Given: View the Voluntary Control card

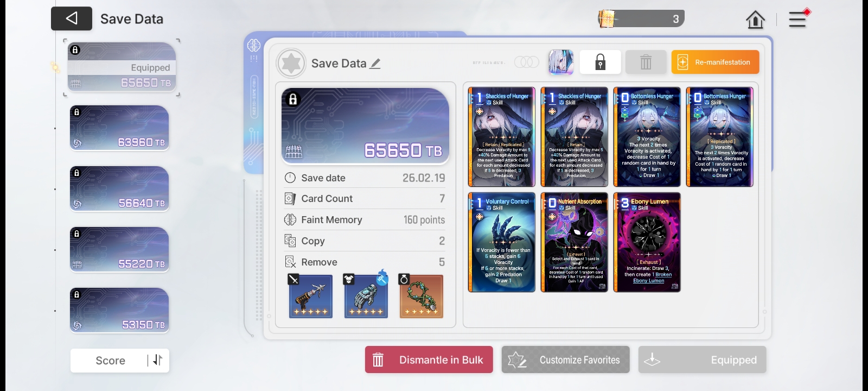Looking at the screenshot, I should (x=502, y=242).
